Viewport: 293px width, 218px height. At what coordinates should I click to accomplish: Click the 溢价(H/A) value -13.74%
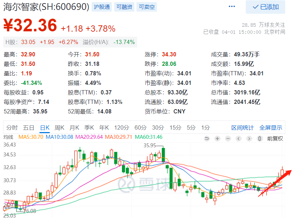click(x=124, y=42)
